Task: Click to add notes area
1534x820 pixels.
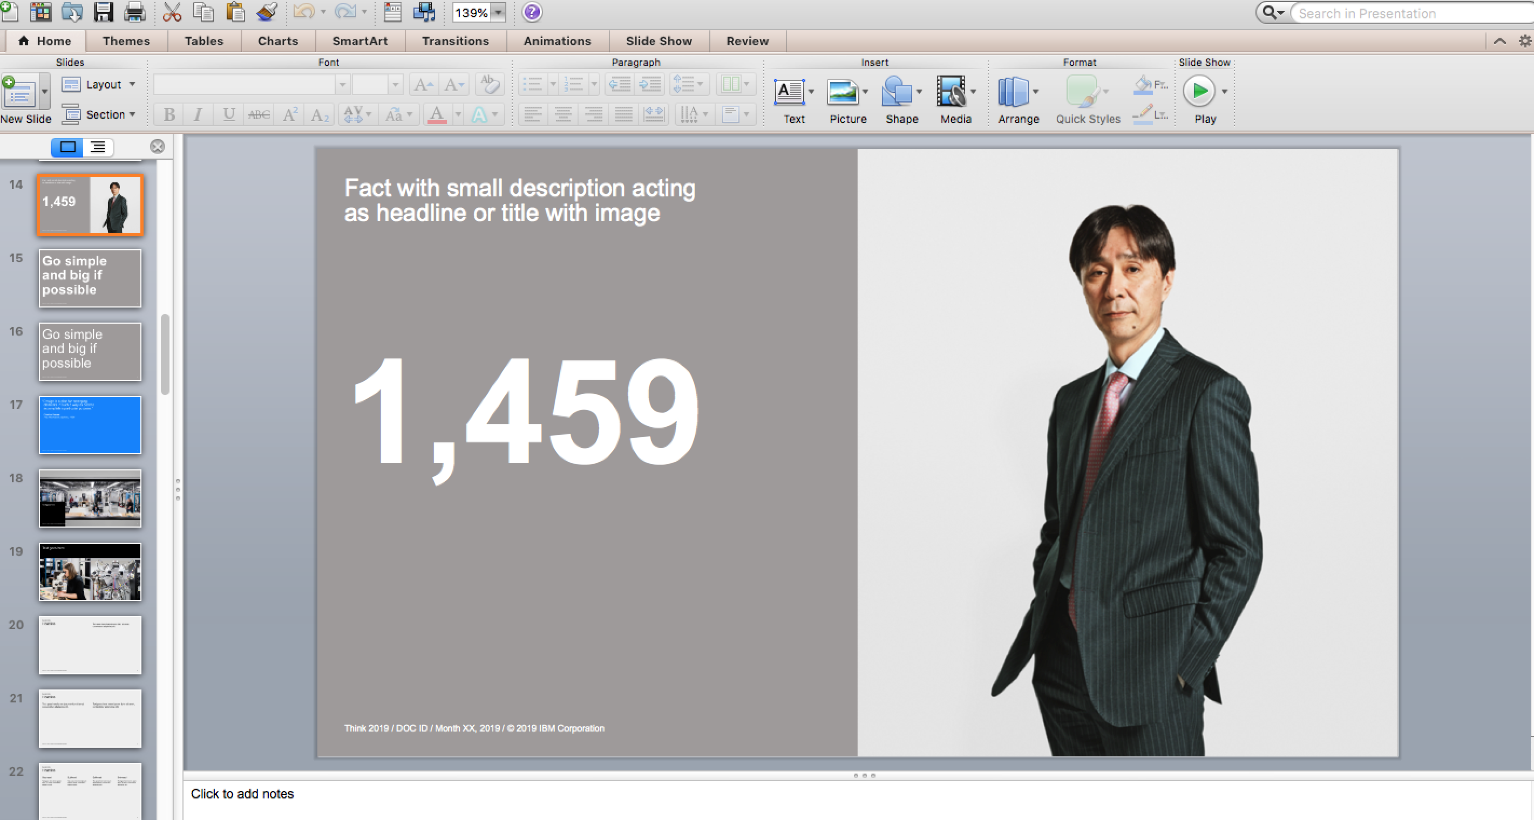Action: [x=858, y=799]
